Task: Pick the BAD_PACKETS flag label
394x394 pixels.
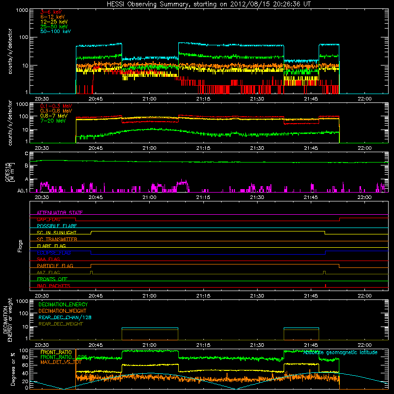Action: (x=54, y=286)
